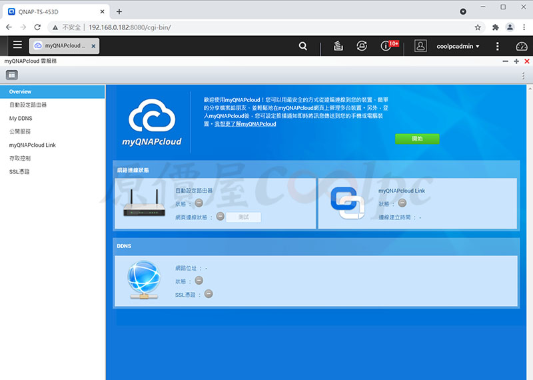Toggle the sidebar panel view icon
Viewport: 533px width, 380px height.
(x=12, y=75)
